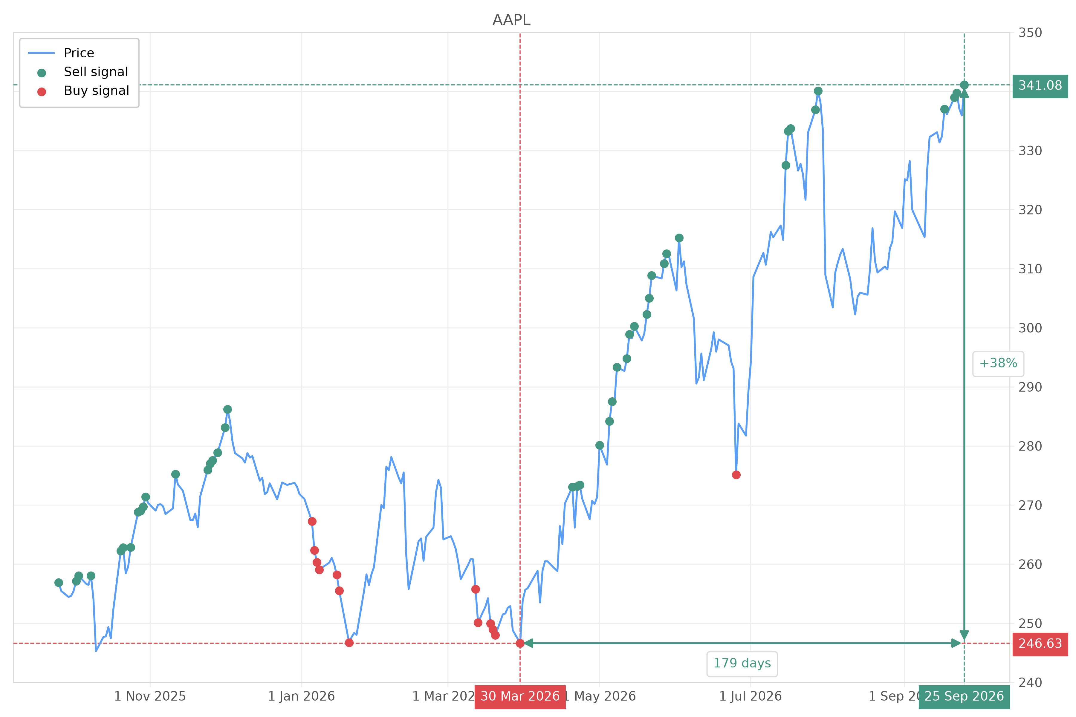Viewport: 1076px width, 717px height.
Task: Click the 246.63 price label
Action: click(x=1040, y=644)
